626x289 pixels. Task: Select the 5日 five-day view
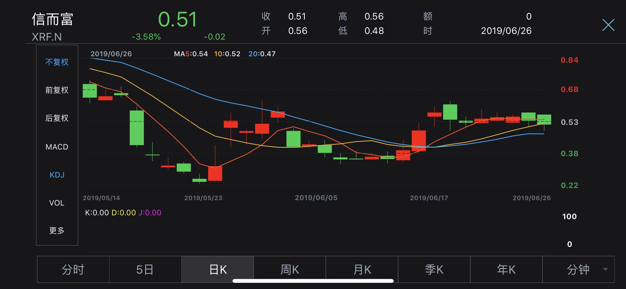pyautogui.click(x=145, y=269)
